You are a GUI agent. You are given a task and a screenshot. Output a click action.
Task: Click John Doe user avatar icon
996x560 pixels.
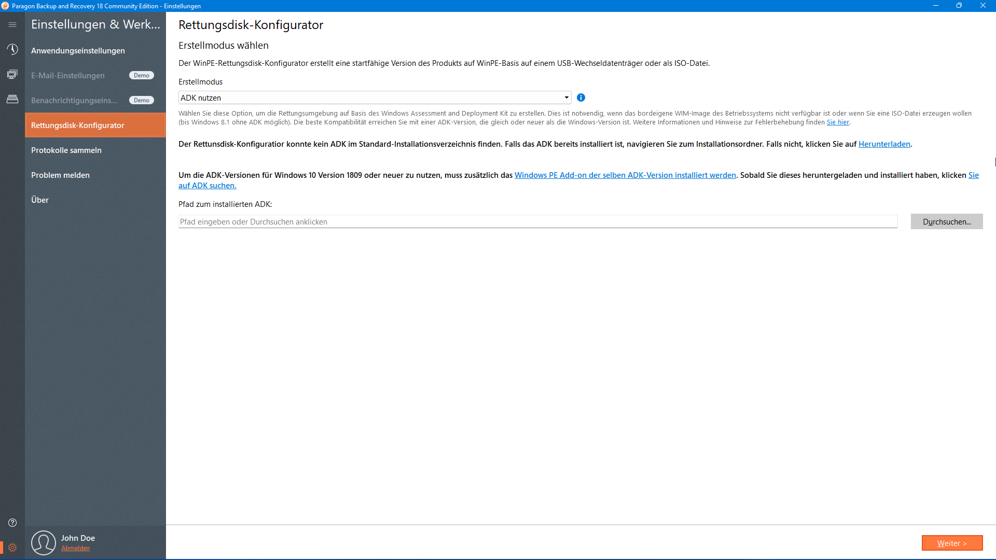pyautogui.click(x=44, y=542)
